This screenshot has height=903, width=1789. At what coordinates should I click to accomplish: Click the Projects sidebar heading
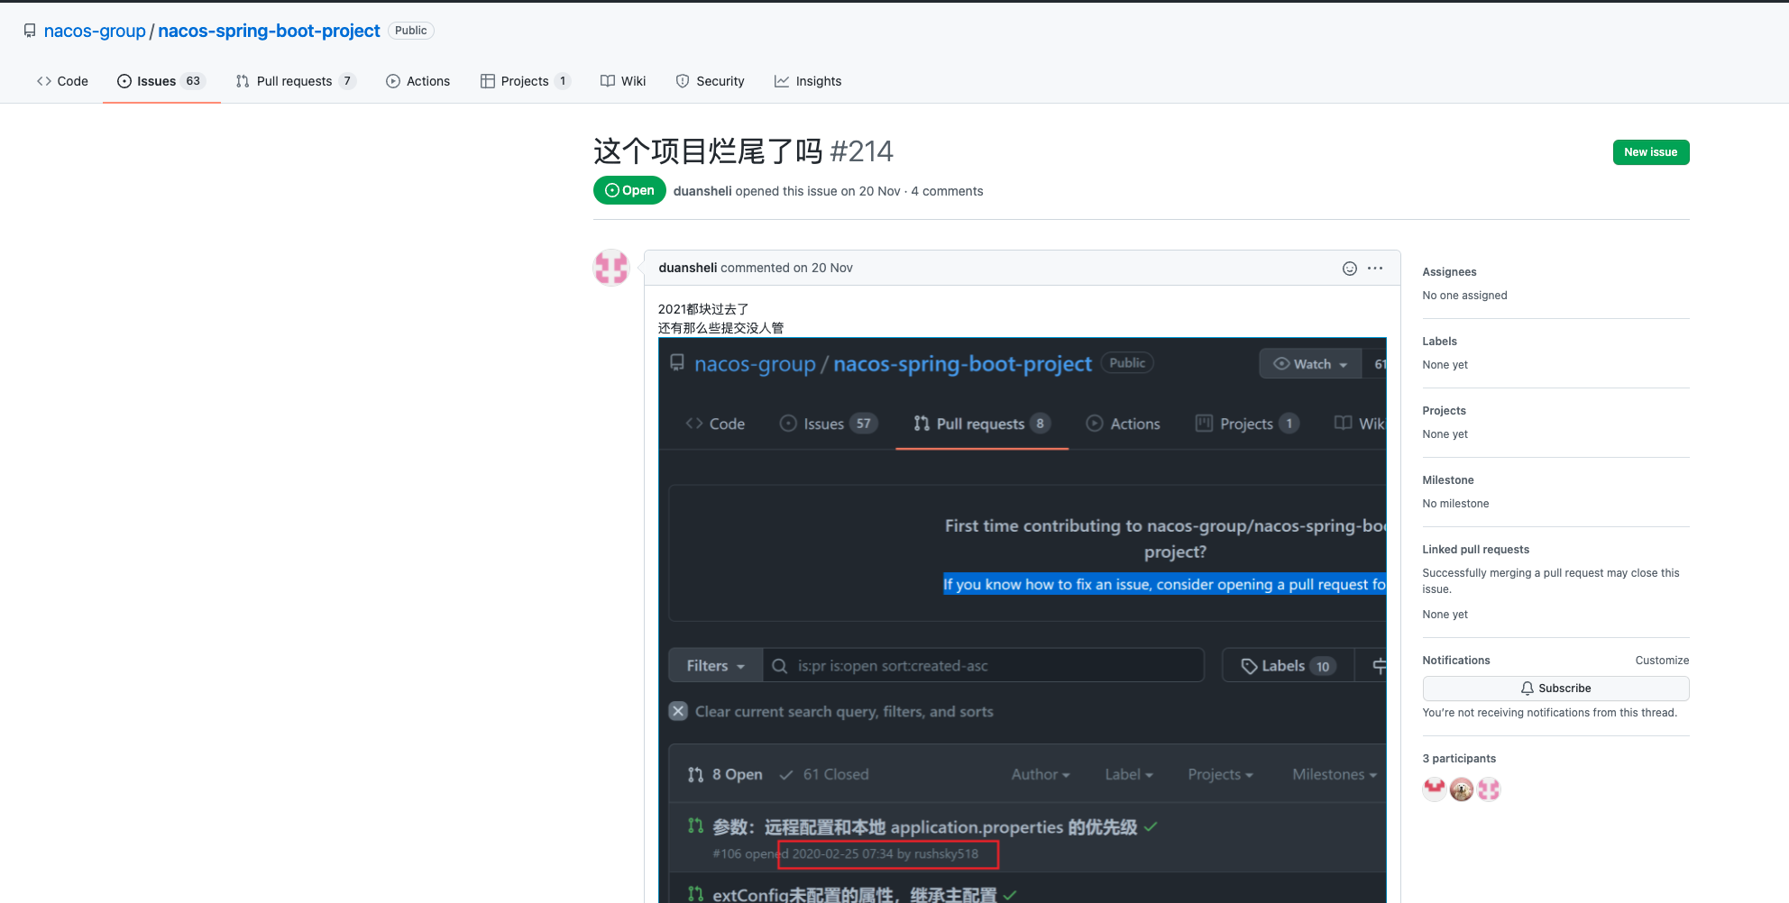(1444, 411)
